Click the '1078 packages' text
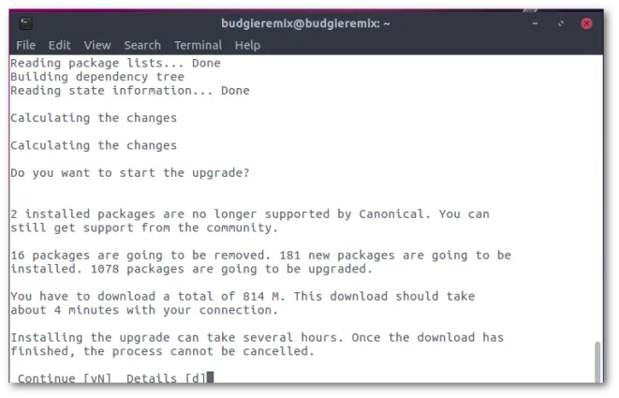 click(x=138, y=270)
